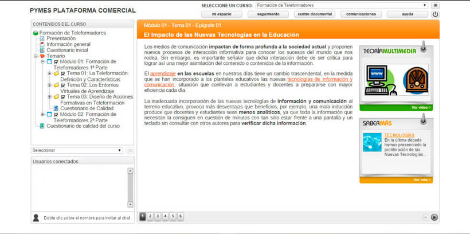Open the seguimiento menu

(268, 14)
